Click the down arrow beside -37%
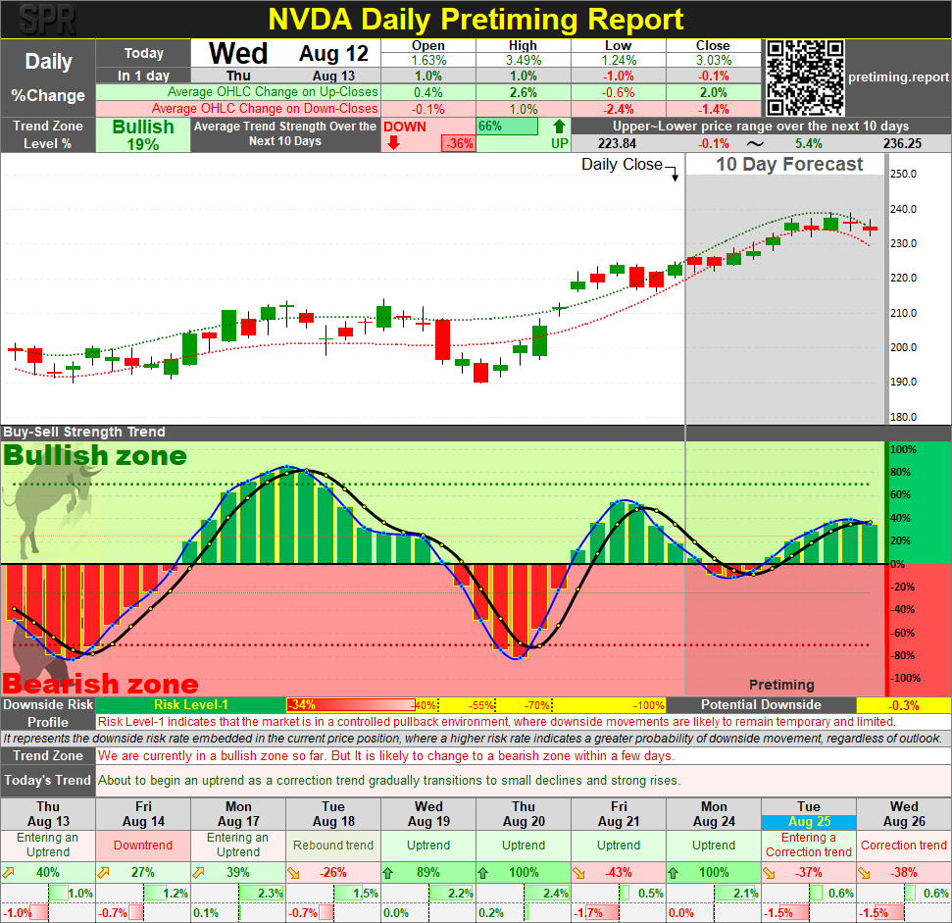Viewport: 952px width, 923px height. click(770, 873)
